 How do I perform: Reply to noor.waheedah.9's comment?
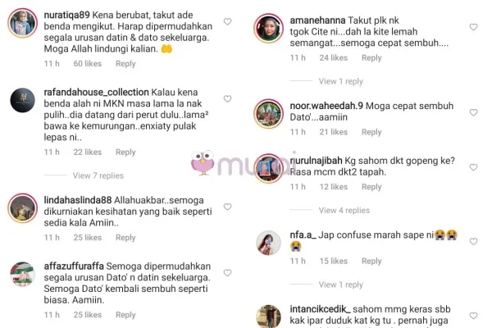point(371,132)
